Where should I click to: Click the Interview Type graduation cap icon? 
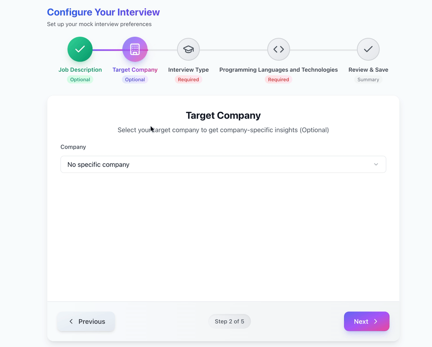[188, 49]
